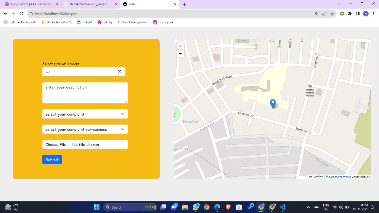Open Task View in the taskbar
This screenshot has height=213, width=379.
pyautogui.click(x=163, y=207)
